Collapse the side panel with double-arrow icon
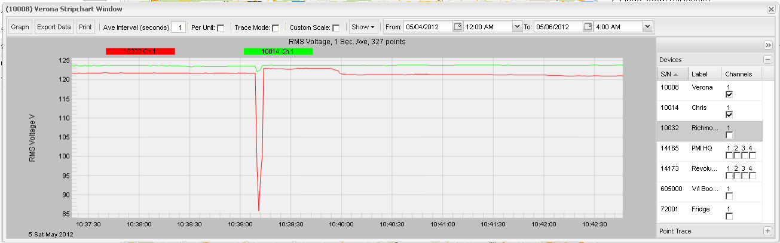The image size is (780, 243). [x=768, y=45]
